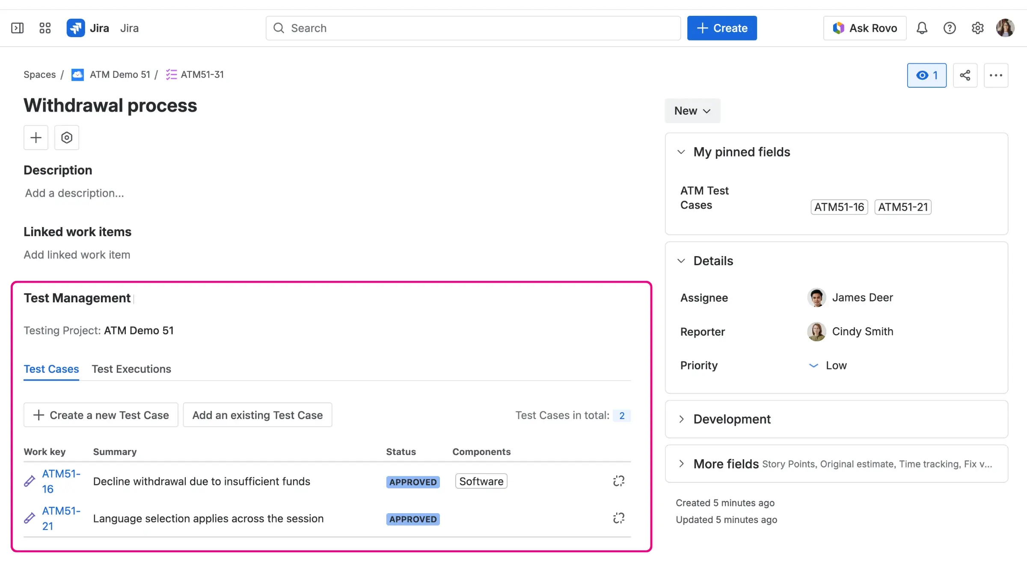Click the share icon for this work item
Image resolution: width=1027 pixels, height=588 pixels.
pyautogui.click(x=965, y=75)
